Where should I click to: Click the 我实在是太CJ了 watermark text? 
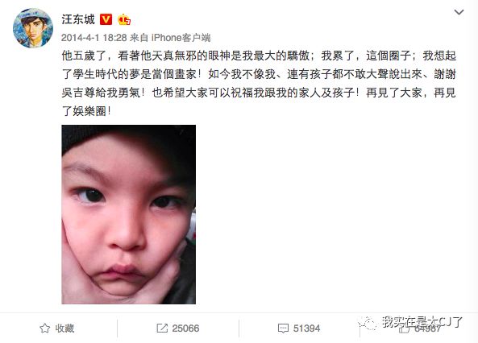[422, 322]
